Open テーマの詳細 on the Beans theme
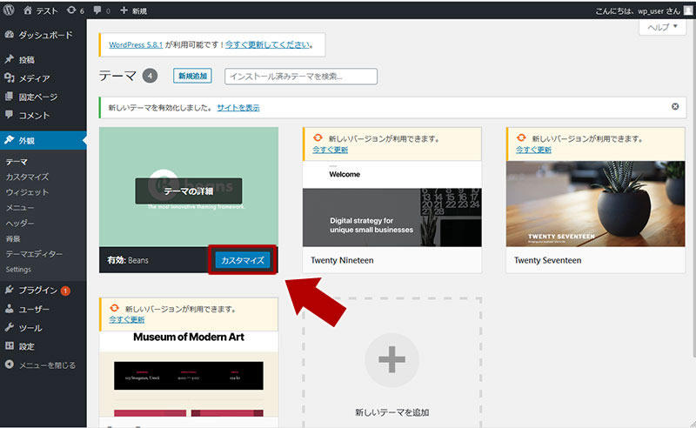 (189, 191)
